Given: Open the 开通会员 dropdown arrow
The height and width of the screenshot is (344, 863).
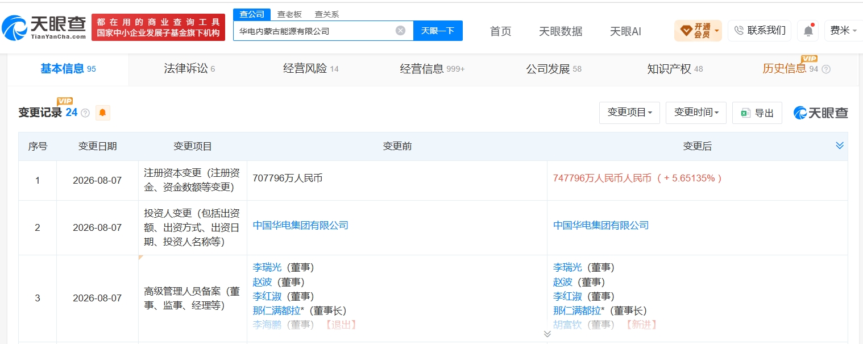Looking at the screenshot, I should tap(717, 31).
